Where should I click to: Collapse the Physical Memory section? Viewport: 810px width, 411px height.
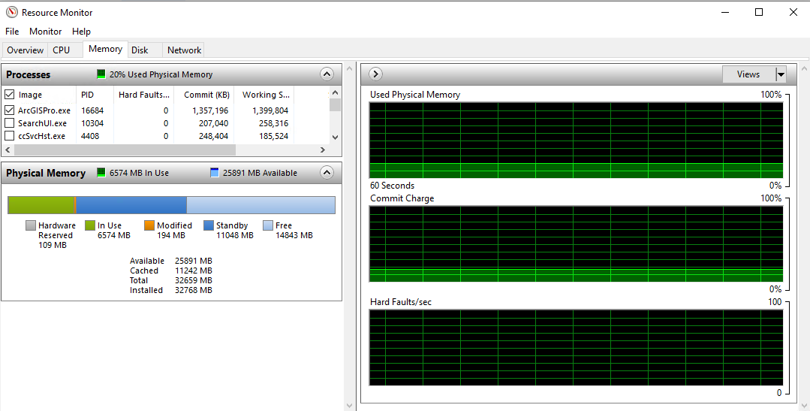click(x=327, y=173)
